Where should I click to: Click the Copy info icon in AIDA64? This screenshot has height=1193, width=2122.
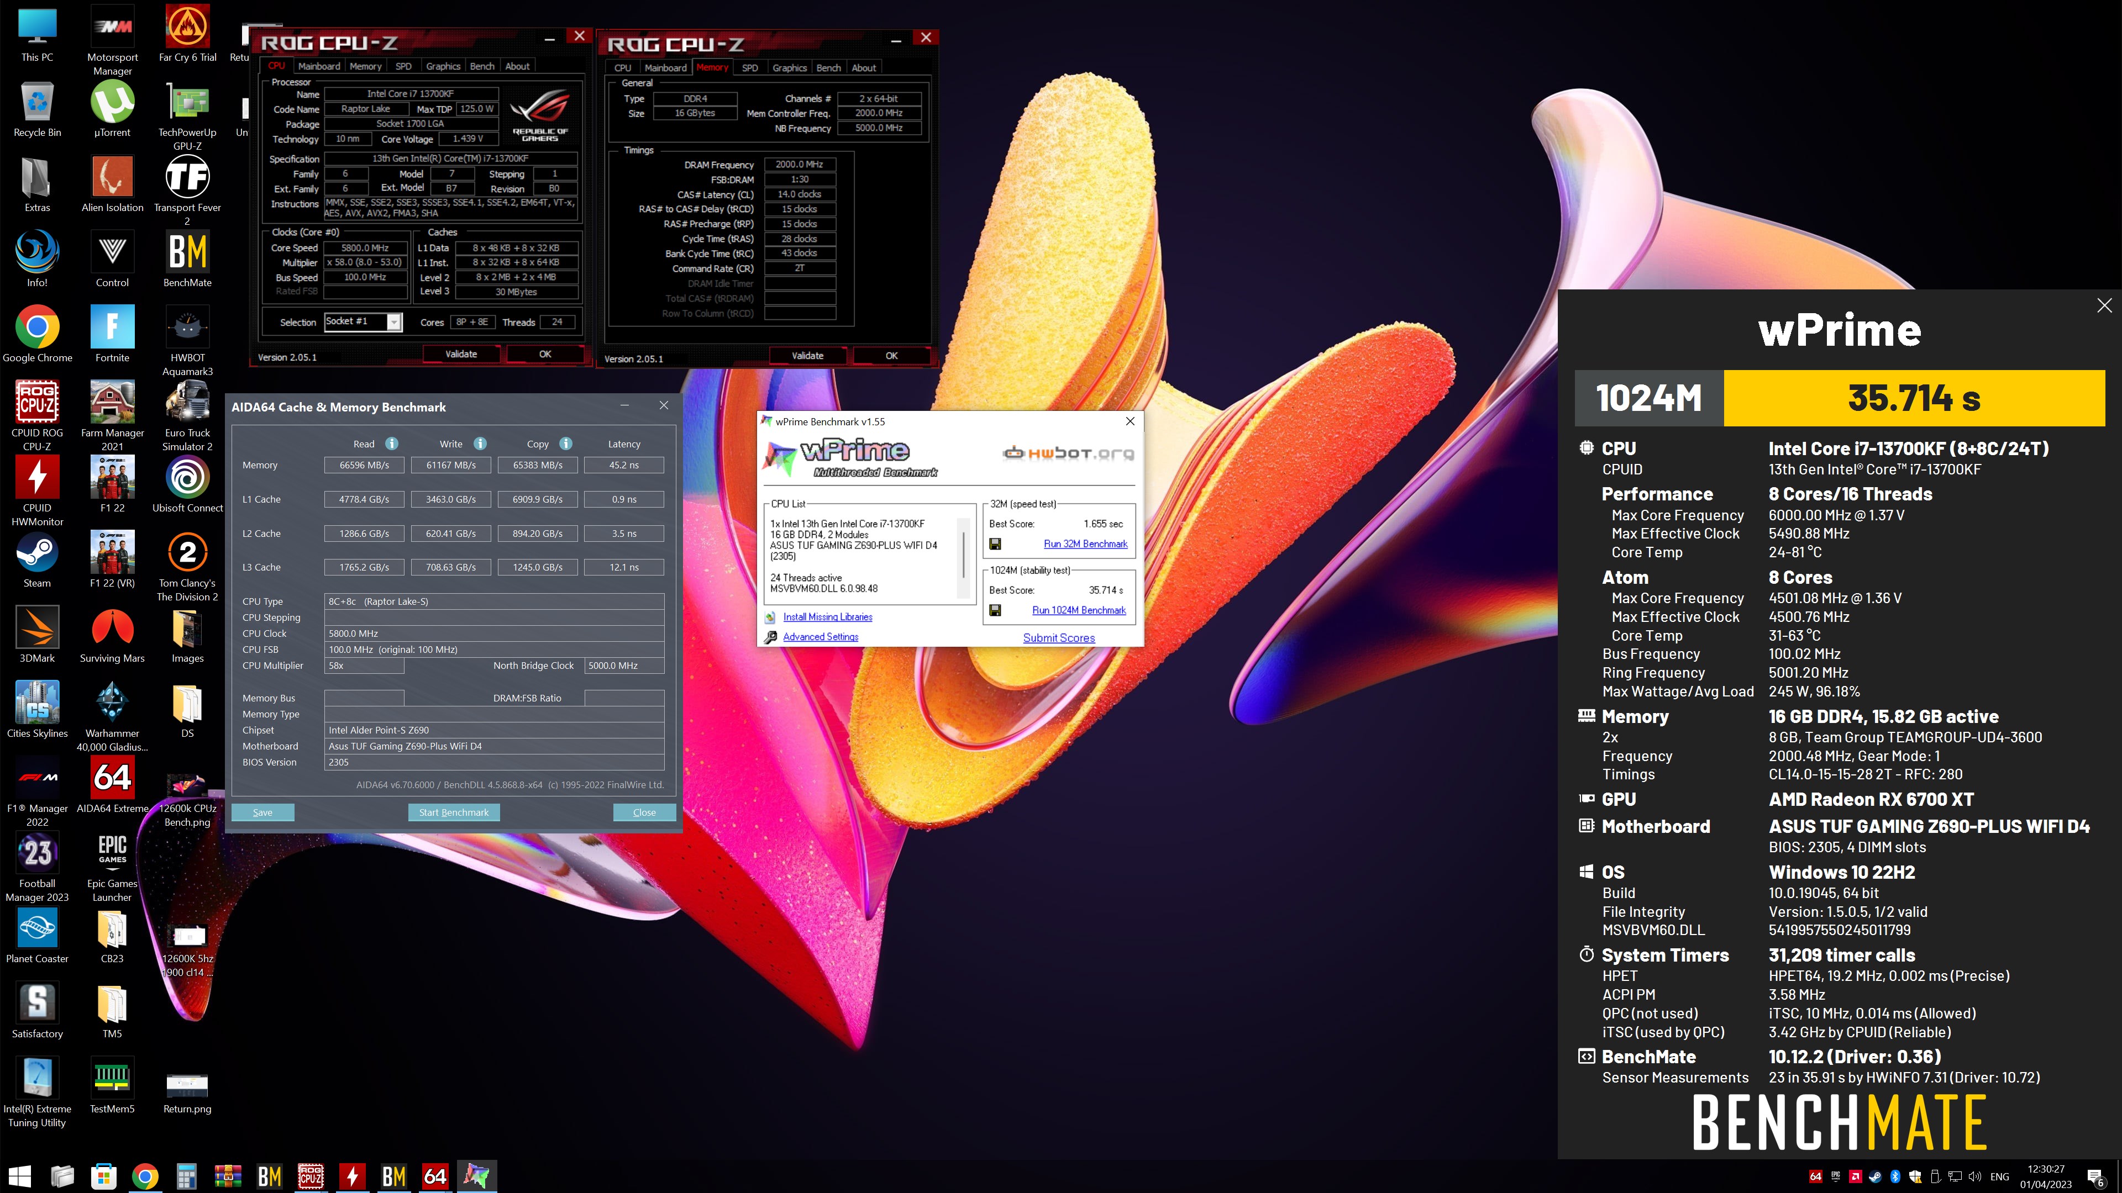[566, 444]
